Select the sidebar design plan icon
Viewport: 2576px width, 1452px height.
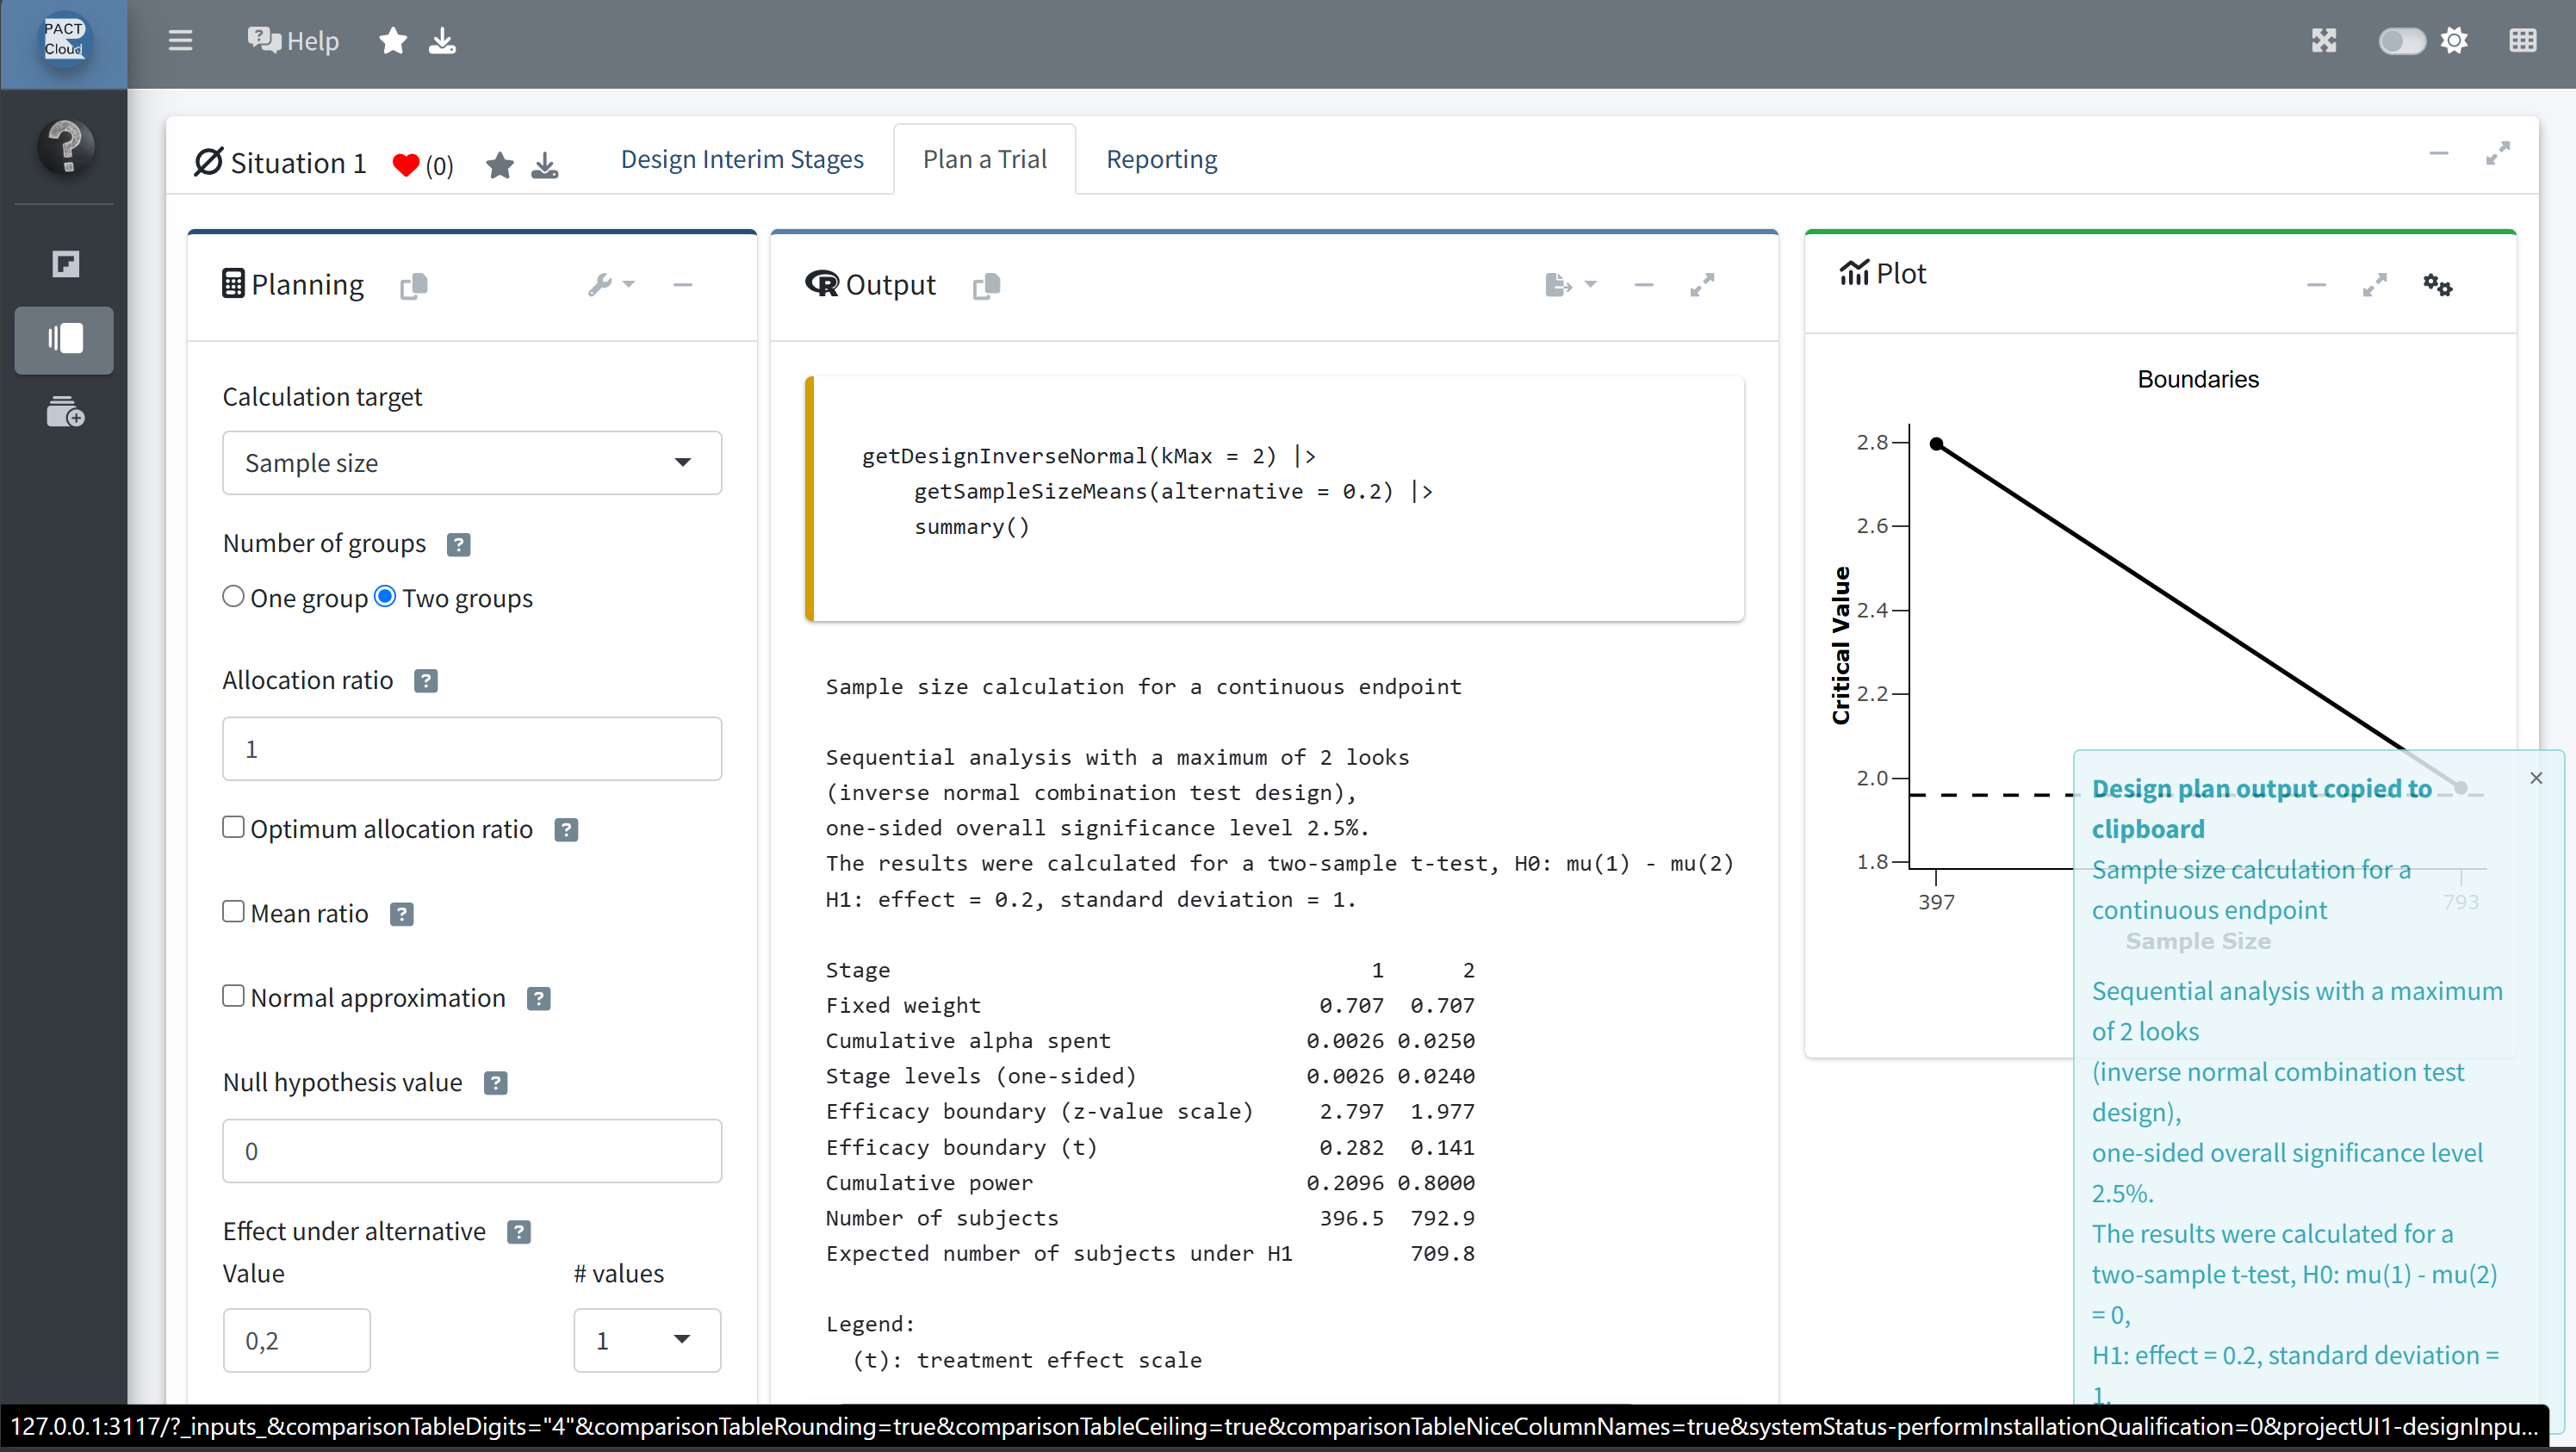pyautogui.click(x=65, y=339)
